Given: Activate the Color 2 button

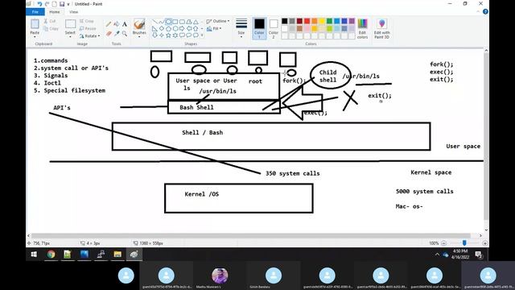Looking at the screenshot, I should click(274, 29).
